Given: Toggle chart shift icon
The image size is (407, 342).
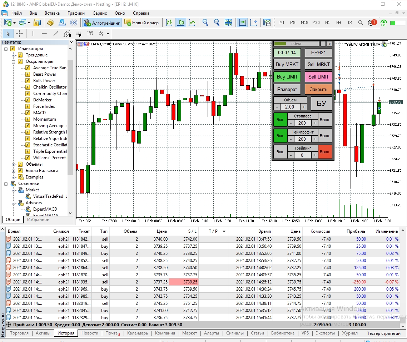Looking at the screenshot, I should pos(253,23).
